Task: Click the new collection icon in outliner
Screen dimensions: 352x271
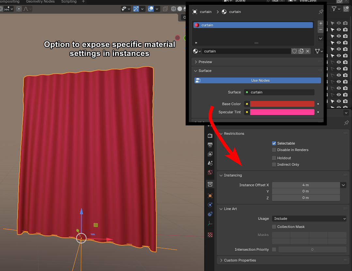Action: tap(346, 9)
